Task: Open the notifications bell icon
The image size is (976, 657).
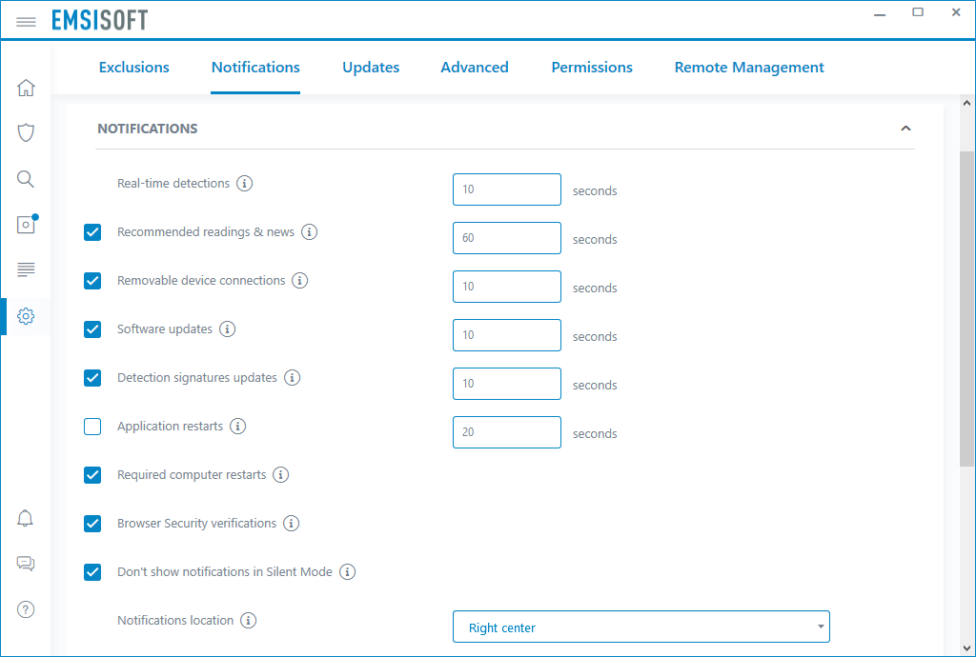Action: (x=26, y=518)
